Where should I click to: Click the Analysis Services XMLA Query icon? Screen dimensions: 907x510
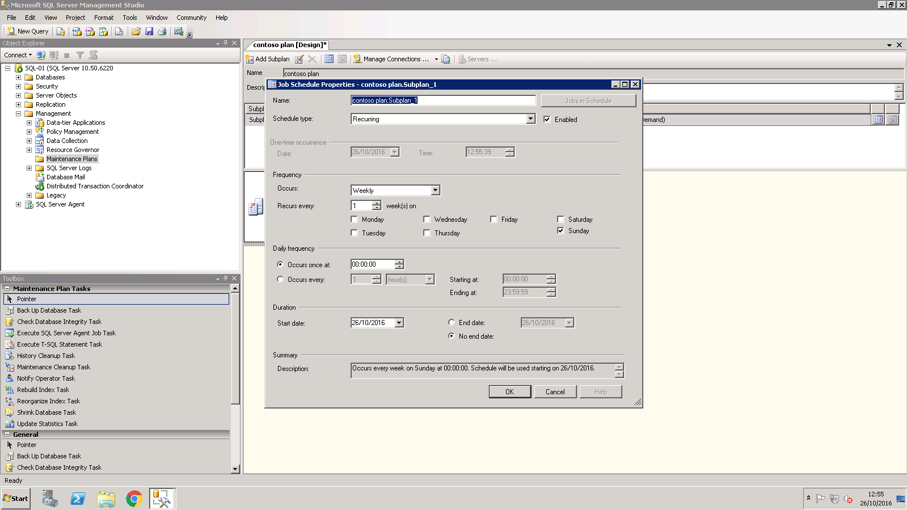(x=103, y=31)
